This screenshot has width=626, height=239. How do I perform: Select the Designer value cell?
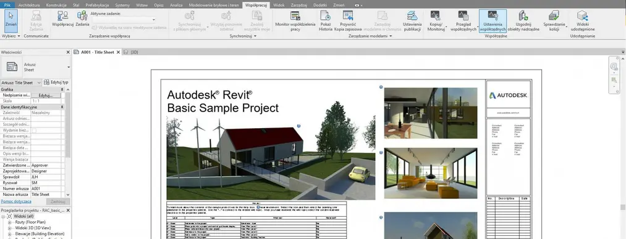tap(46, 171)
